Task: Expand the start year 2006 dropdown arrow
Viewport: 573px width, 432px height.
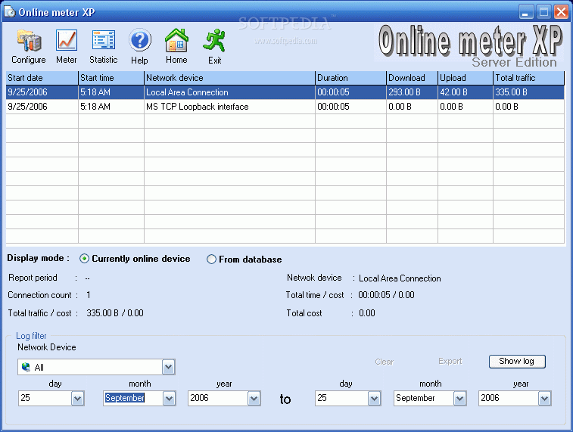Action: pyautogui.click(x=254, y=398)
